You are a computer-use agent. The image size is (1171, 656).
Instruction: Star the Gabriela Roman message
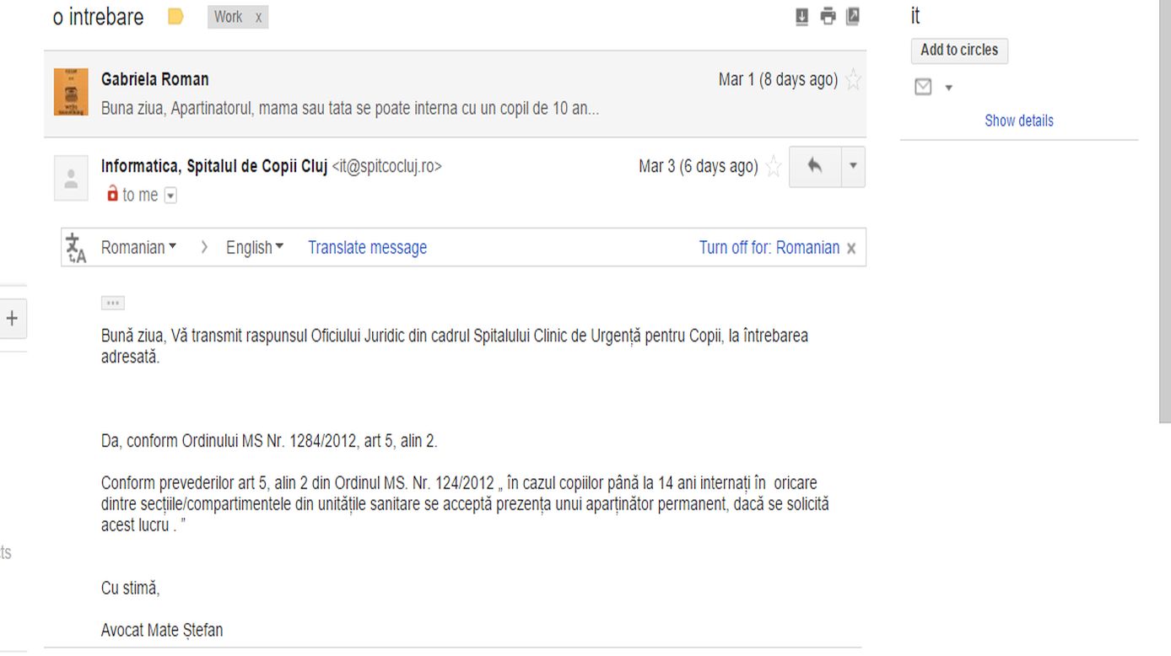pyautogui.click(x=854, y=80)
